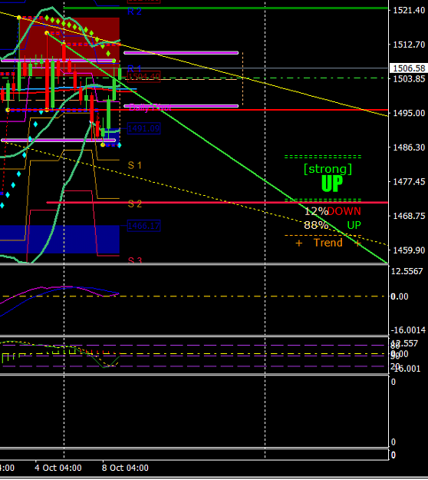The width and height of the screenshot is (428, 480).
Task: Select the dark red supply zone rectangle
Action: pyautogui.click(x=69, y=47)
